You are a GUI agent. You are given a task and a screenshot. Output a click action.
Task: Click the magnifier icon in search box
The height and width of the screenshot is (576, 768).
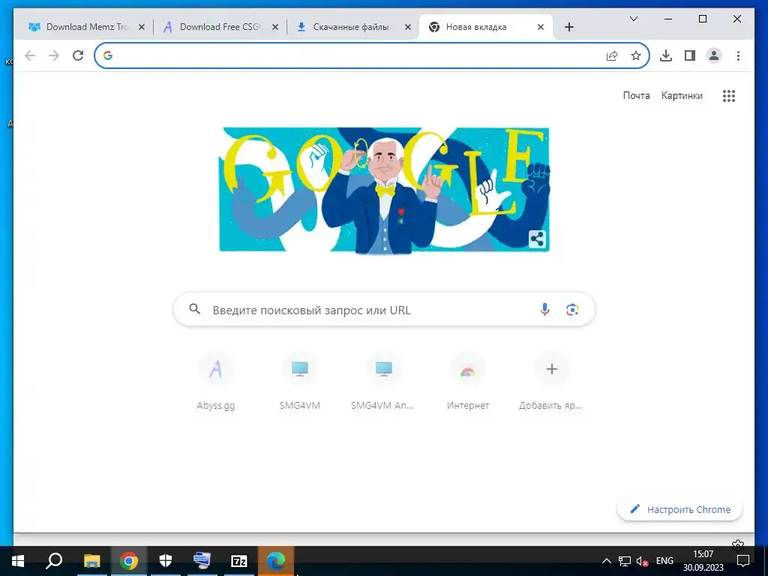(x=194, y=308)
